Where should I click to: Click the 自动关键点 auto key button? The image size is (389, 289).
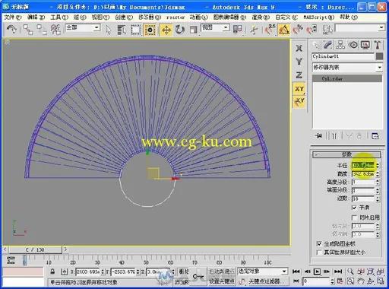click(x=222, y=272)
